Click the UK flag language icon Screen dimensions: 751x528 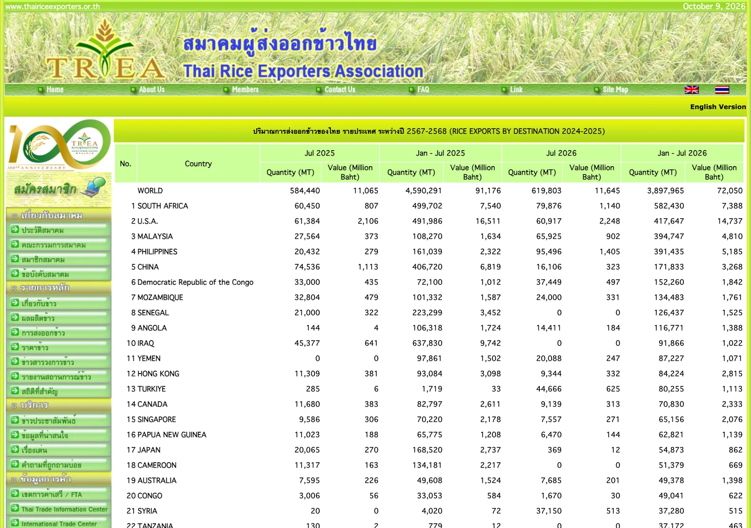click(691, 90)
